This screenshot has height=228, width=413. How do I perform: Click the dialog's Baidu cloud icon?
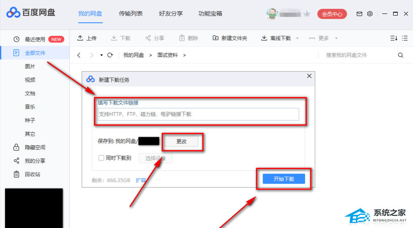pos(91,79)
